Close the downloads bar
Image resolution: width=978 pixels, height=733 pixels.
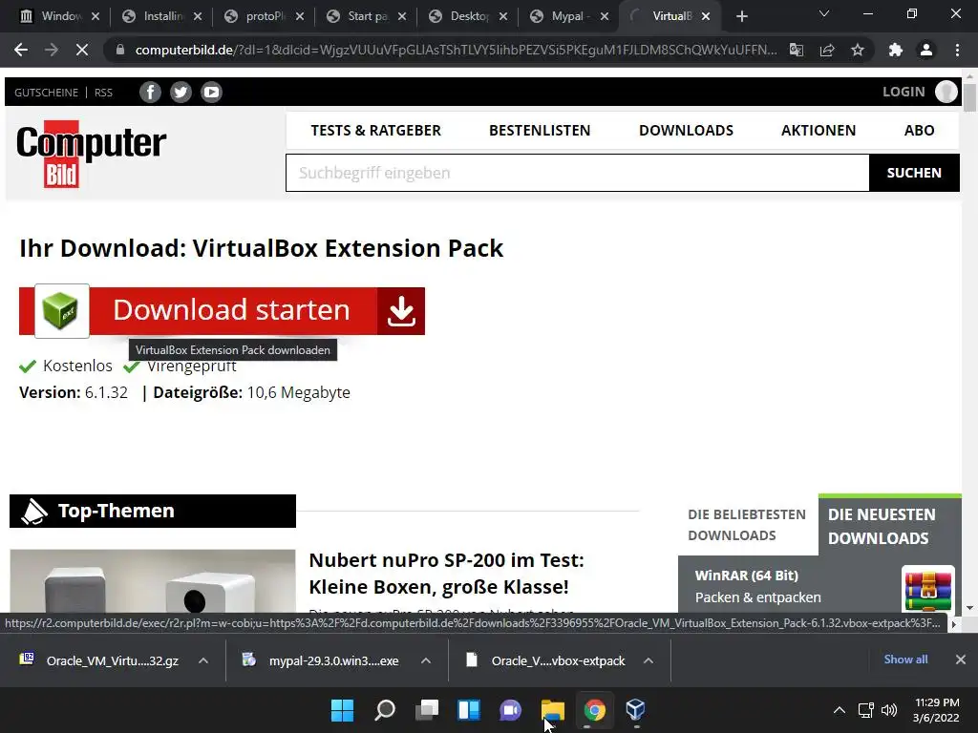pos(961,660)
